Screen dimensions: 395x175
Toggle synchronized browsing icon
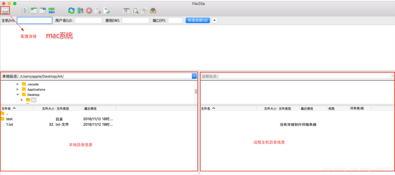click(x=144, y=11)
